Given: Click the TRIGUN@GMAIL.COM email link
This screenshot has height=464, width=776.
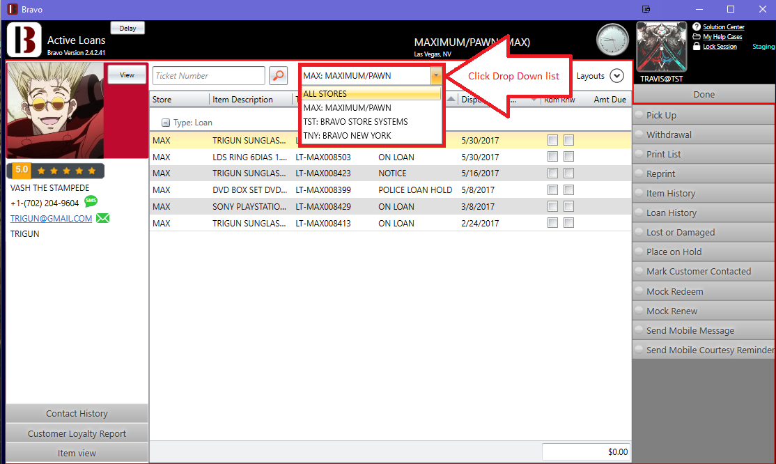Looking at the screenshot, I should (51, 218).
